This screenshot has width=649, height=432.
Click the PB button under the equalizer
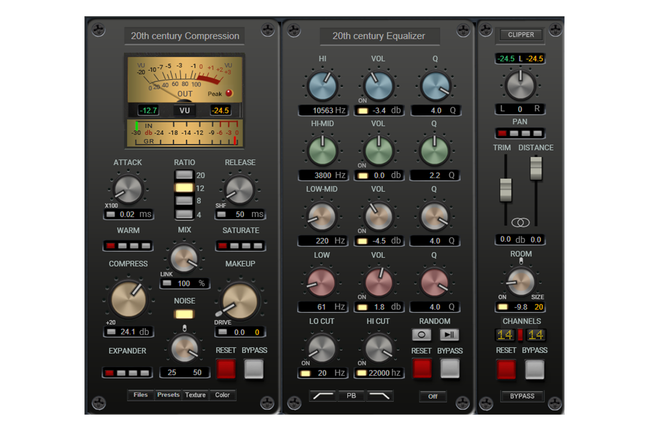351,396
